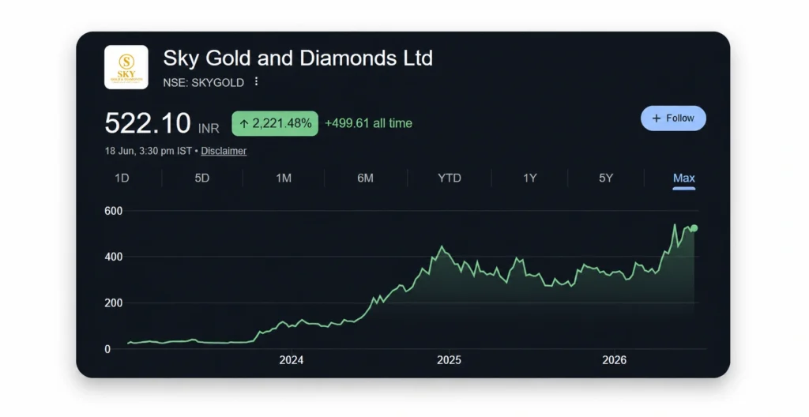This screenshot has width=809, height=417.
Task: Click the 400 y-axis label
Action: click(114, 257)
